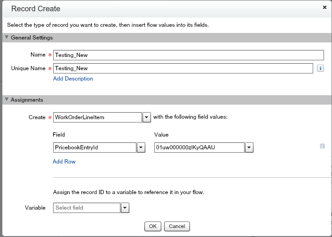Click the Add Description link

[73, 79]
